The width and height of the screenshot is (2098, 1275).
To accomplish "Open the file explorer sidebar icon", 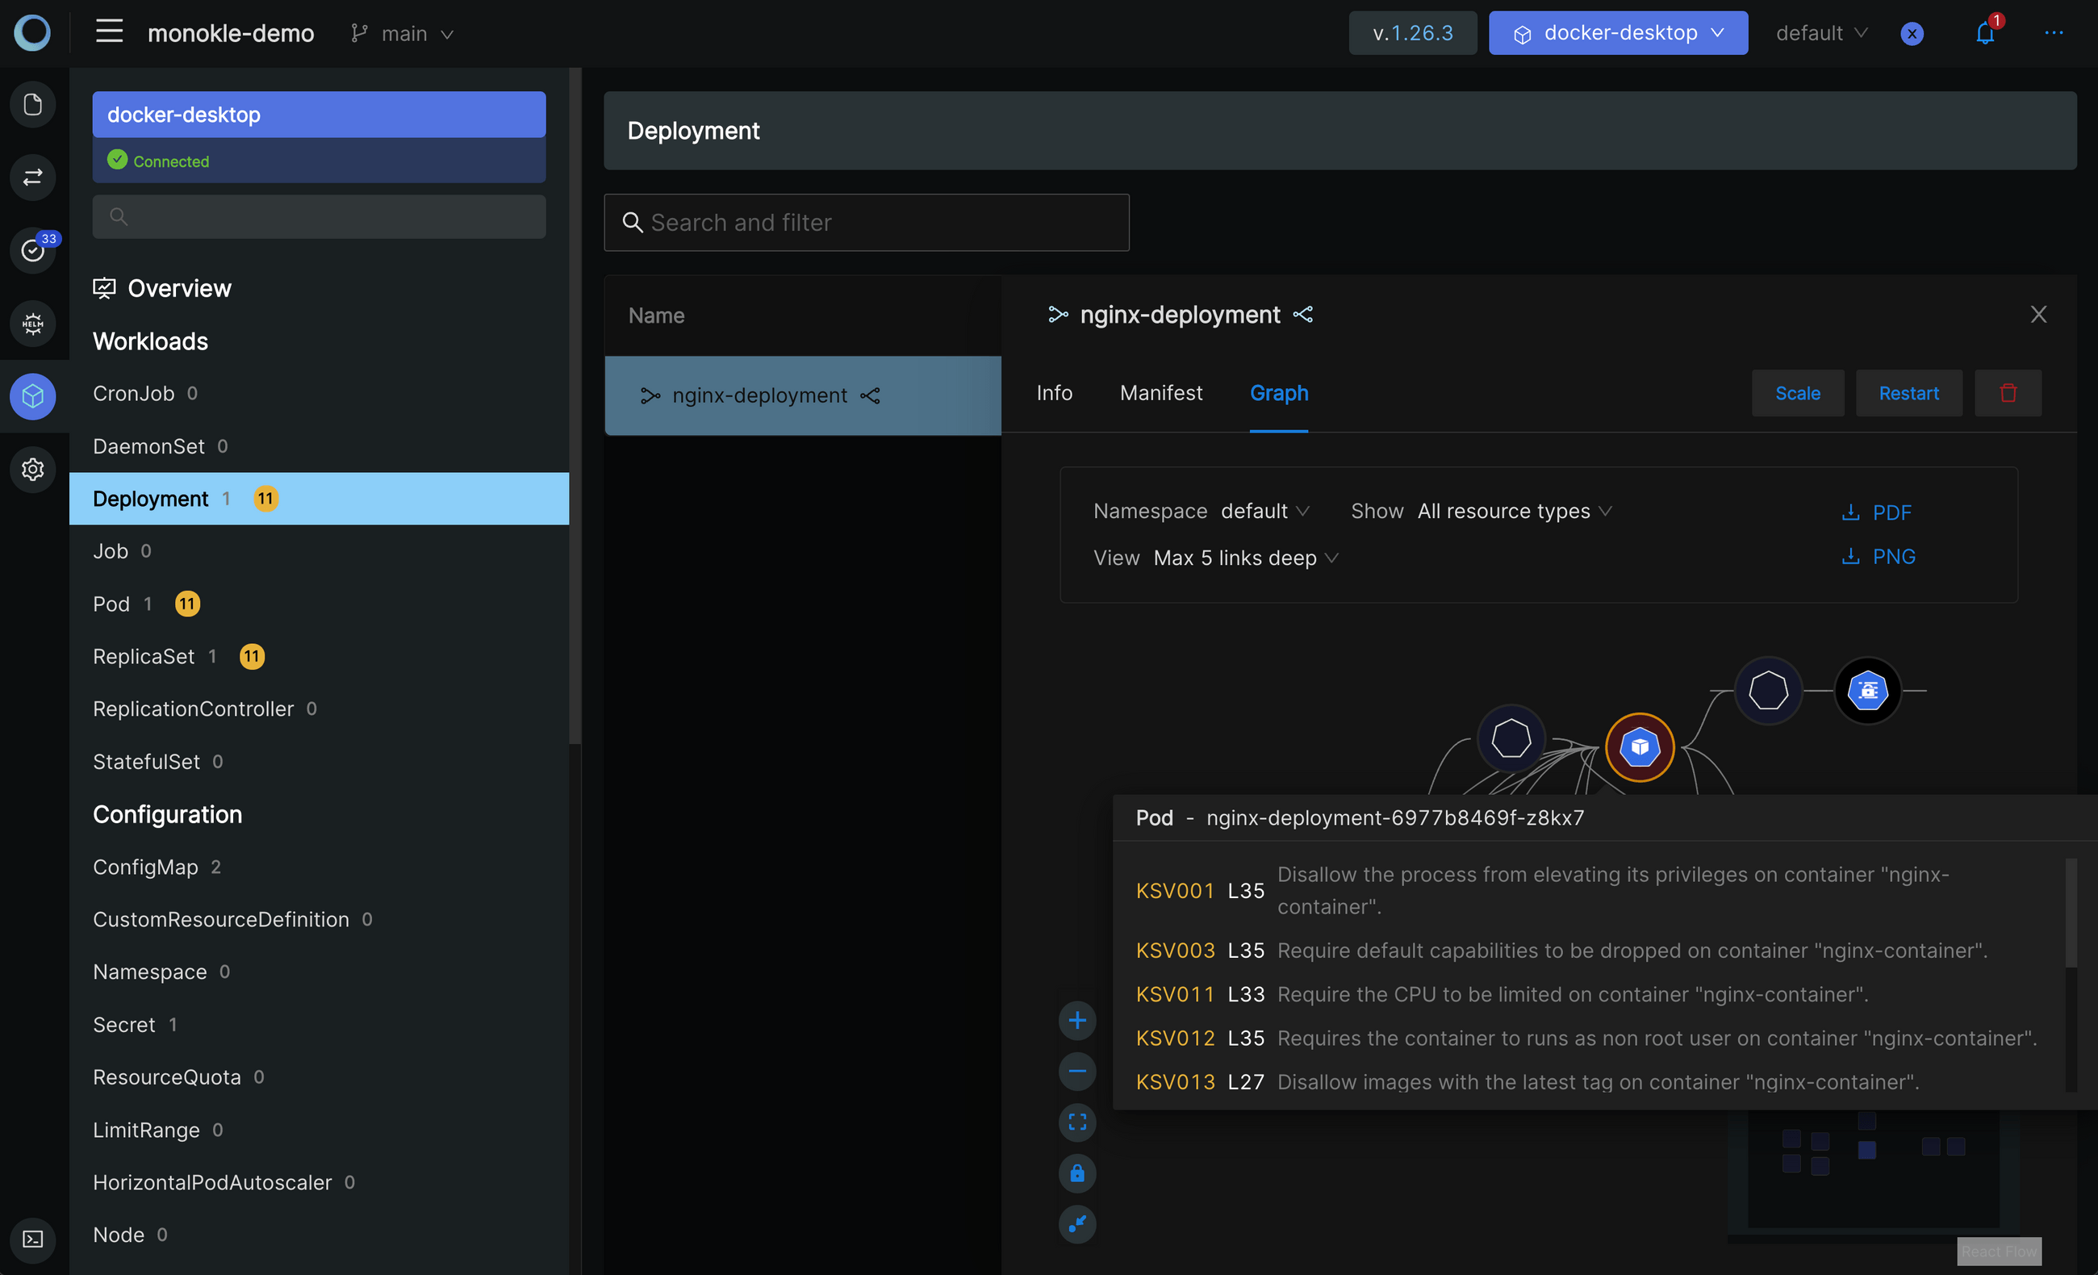I will (32, 104).
